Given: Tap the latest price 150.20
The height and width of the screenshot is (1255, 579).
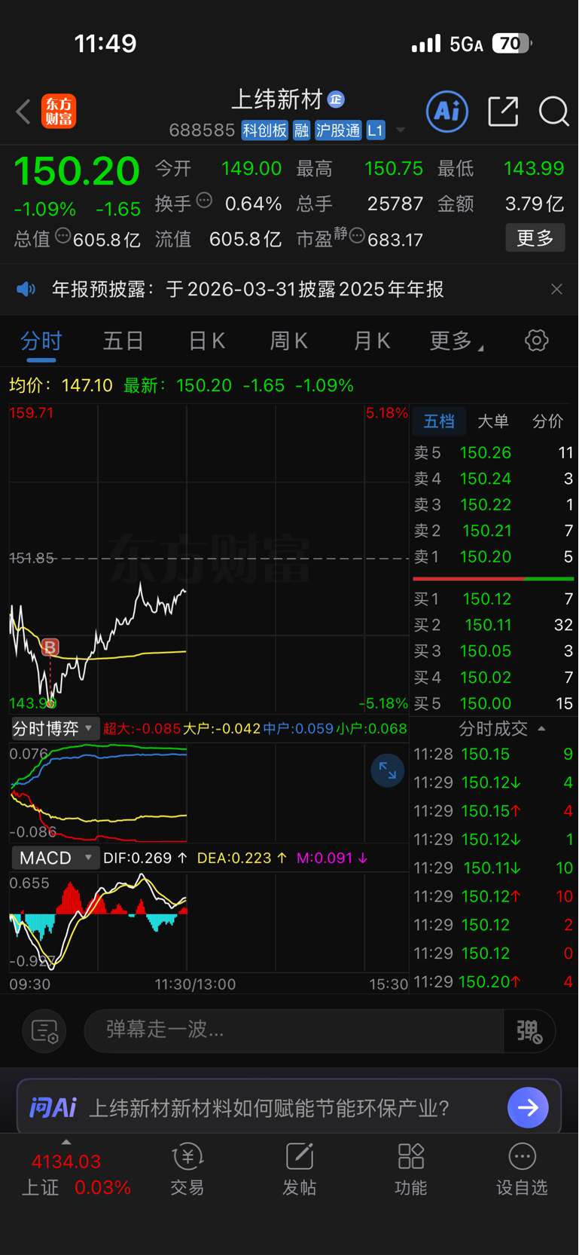Looking at the screenshot, I should [x=77, y=170].
